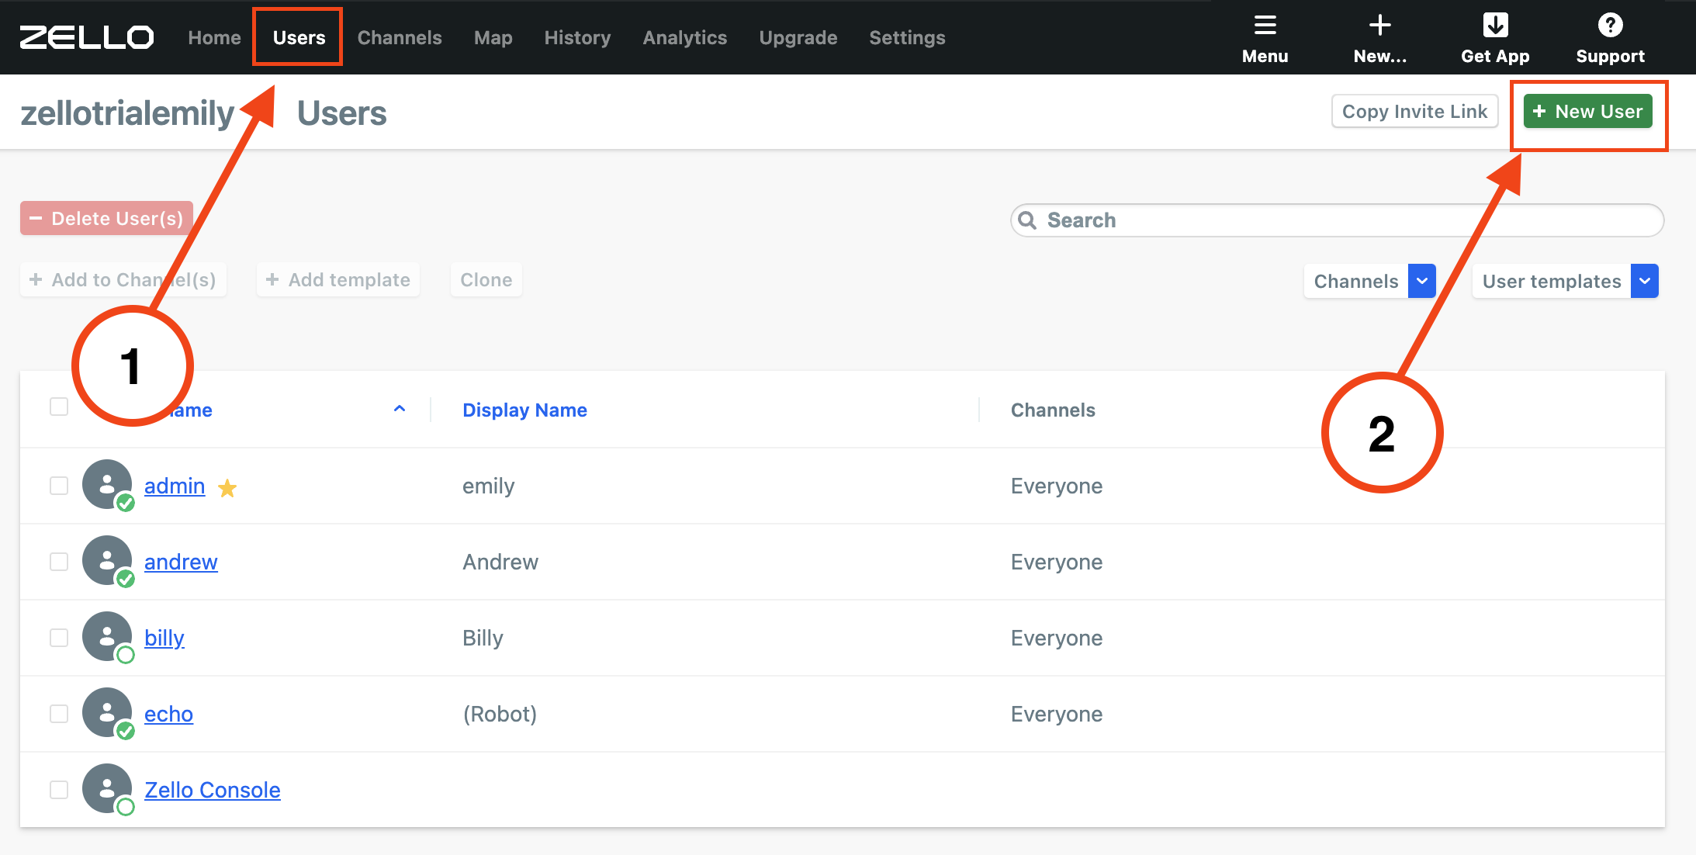Click the New... plus icon

1379,26
